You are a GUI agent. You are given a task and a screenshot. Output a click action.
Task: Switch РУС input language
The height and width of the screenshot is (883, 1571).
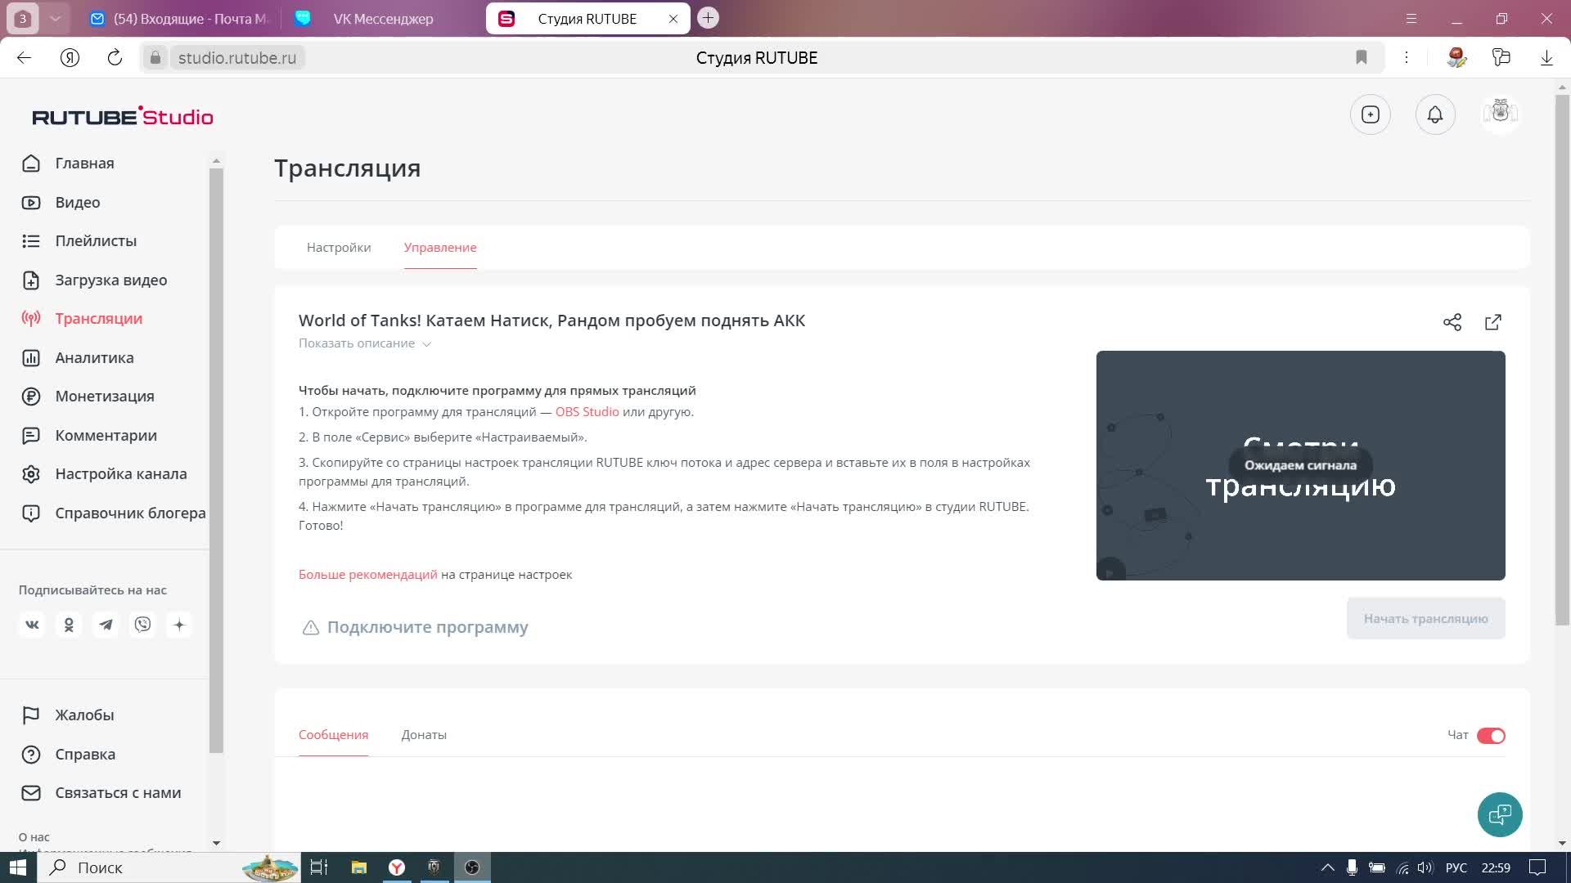point(1456,867)
